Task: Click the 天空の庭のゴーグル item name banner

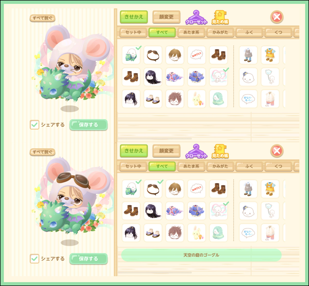Action: (201, 255)
